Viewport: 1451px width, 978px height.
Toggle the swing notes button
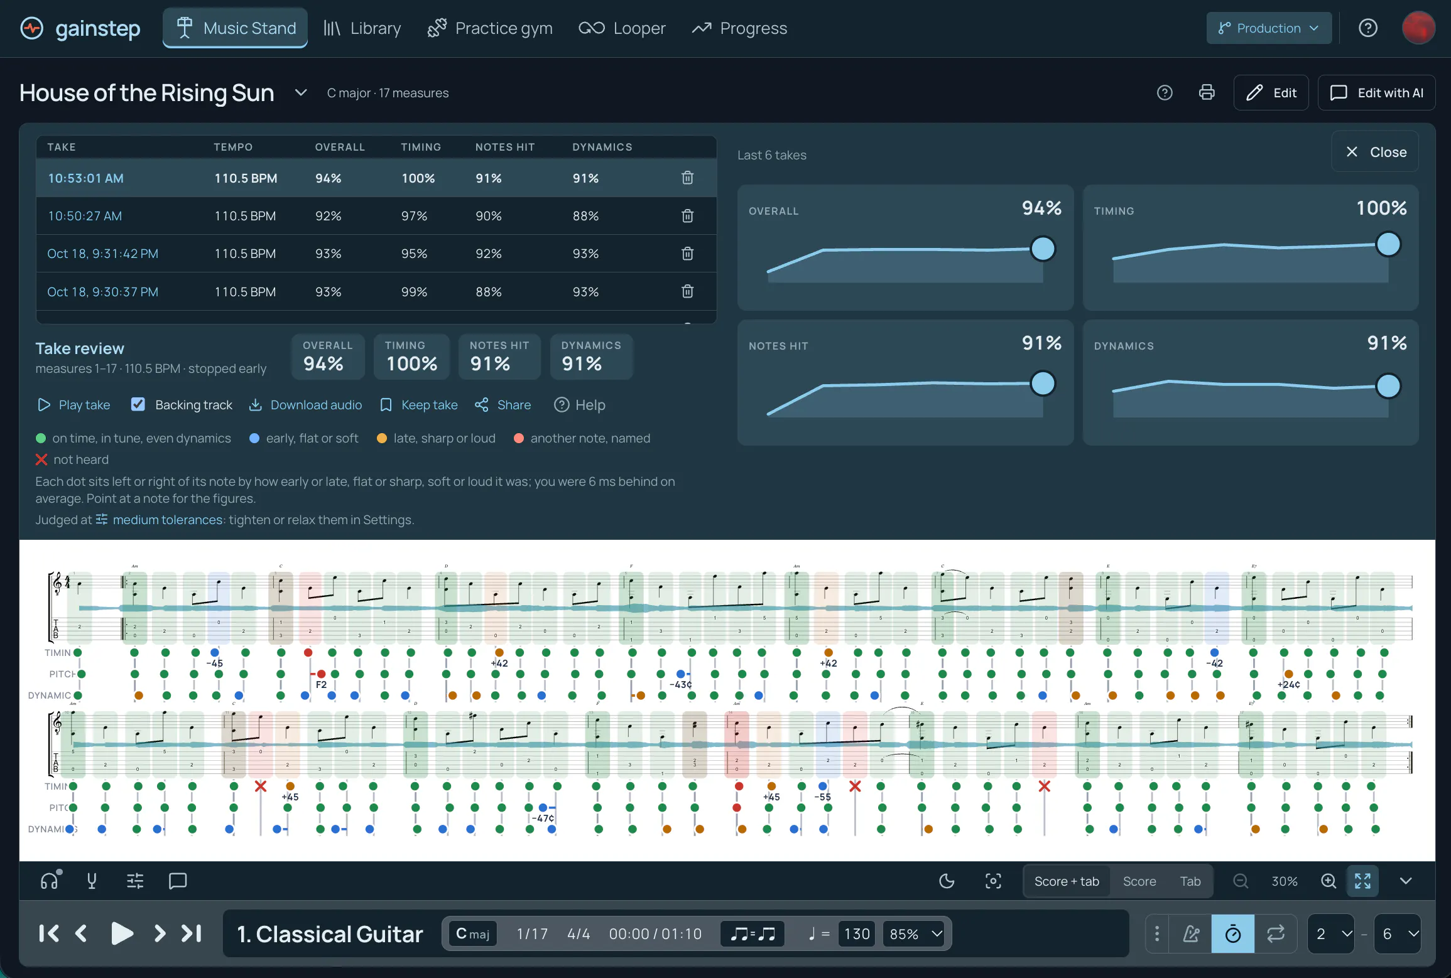click(753, 933)
